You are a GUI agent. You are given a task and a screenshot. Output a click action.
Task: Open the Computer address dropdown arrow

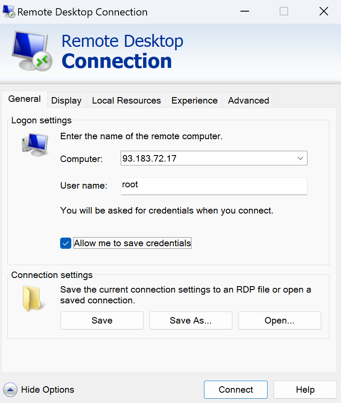[x=300, y=158]
